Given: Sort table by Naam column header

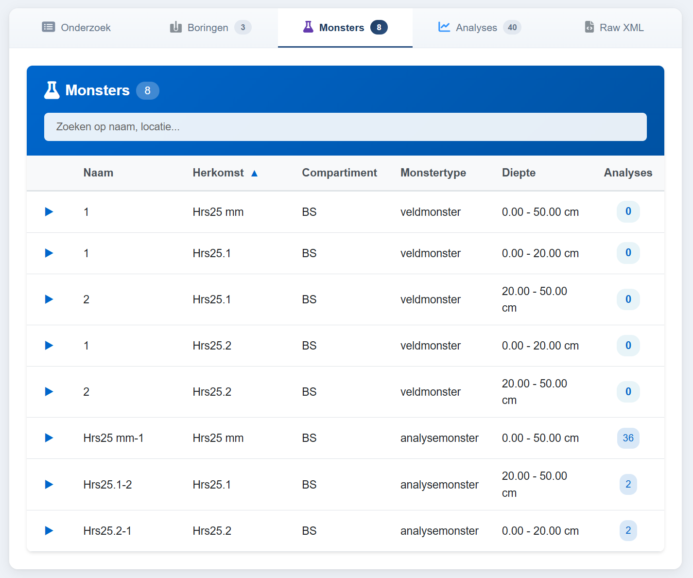Looking at the screenshot, I should point(98,173).
